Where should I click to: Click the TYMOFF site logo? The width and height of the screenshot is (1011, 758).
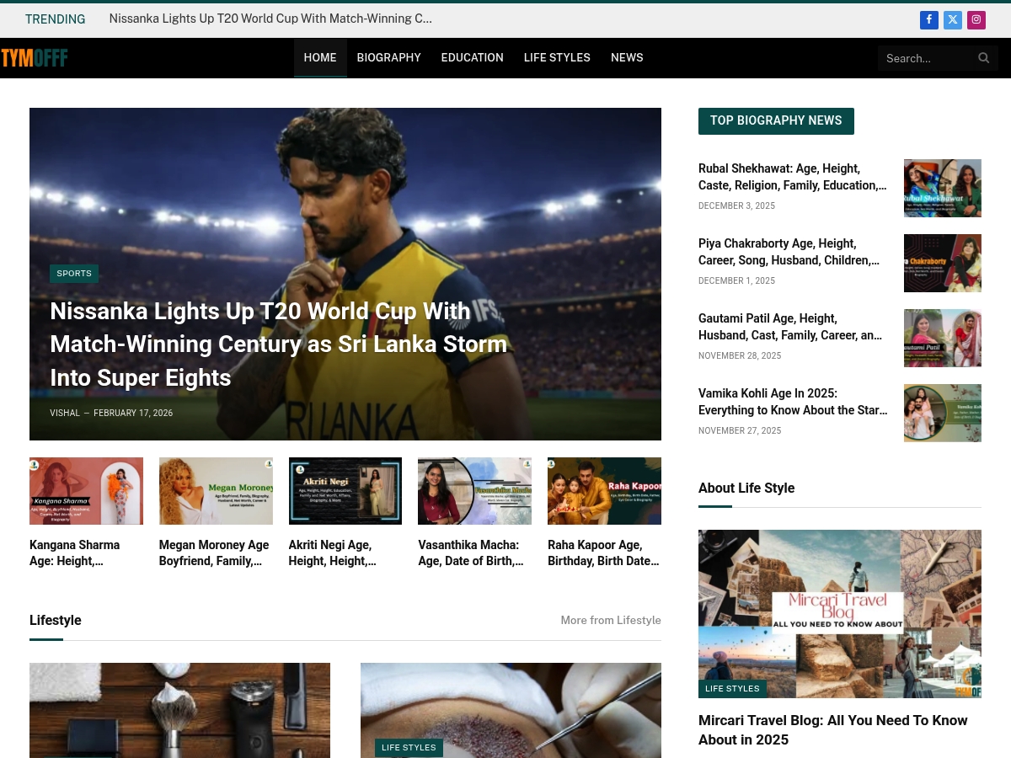pyautogui.click(x=35, y=58)
